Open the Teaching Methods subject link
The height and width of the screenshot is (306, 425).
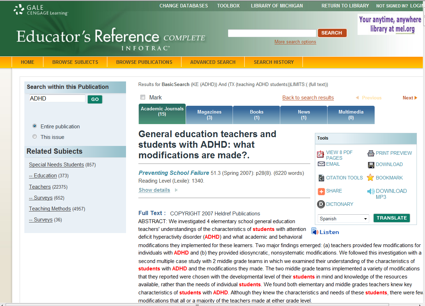(x=50, y=209)
